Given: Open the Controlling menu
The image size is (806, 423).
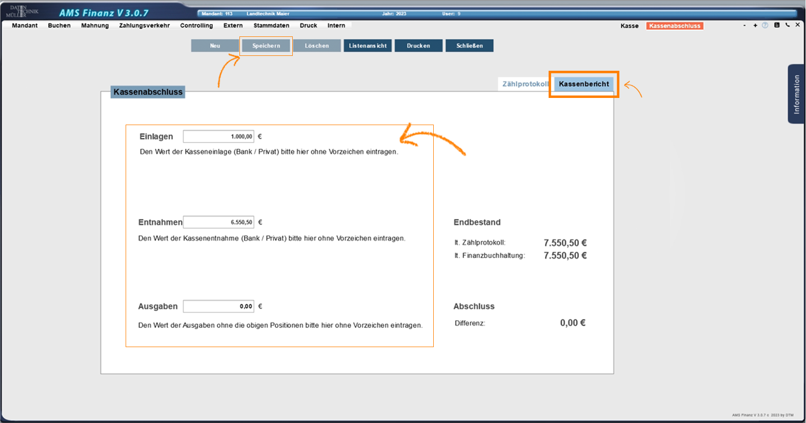Looking at the screenshot, I should [x=196, y=26].
